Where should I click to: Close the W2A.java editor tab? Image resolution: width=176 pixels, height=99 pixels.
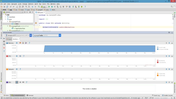44,12
